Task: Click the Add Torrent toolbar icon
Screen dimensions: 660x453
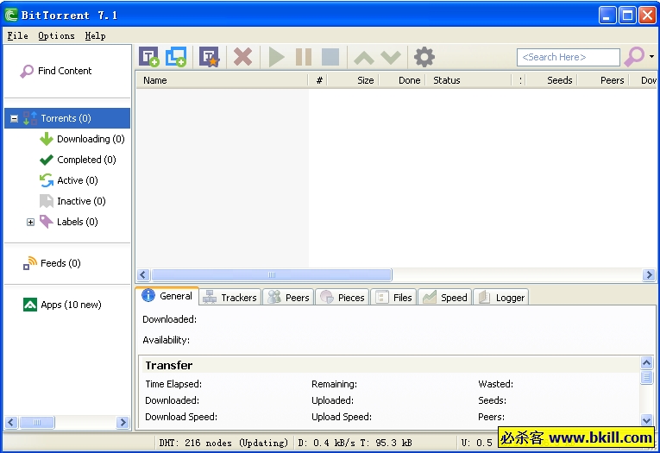Action: (x=149, y=57)
